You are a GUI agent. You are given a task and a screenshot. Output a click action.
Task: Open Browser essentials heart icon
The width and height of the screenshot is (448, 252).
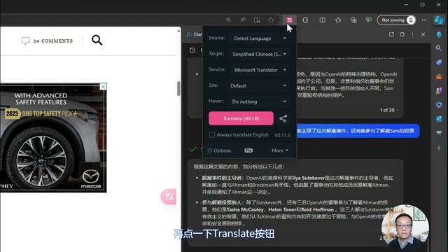point(369,20)
